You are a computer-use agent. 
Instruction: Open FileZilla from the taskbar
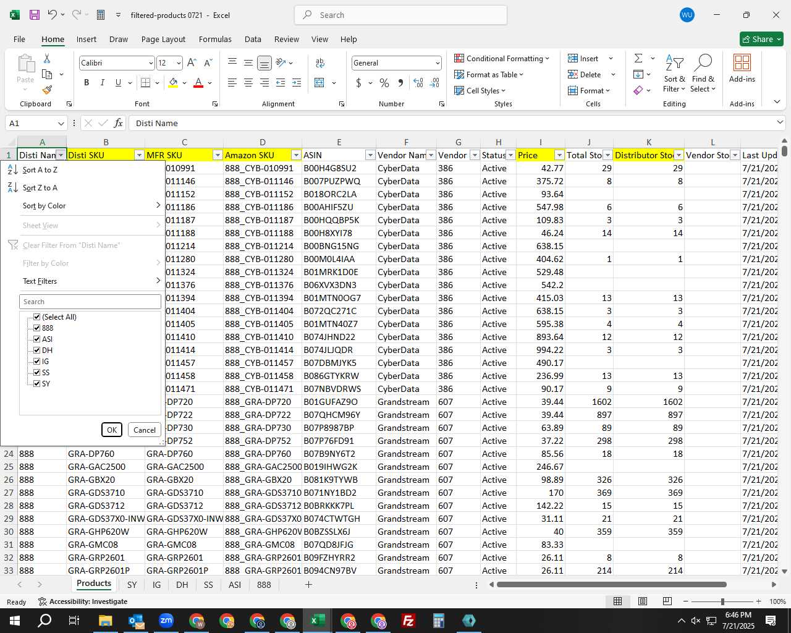click(408, 621)
